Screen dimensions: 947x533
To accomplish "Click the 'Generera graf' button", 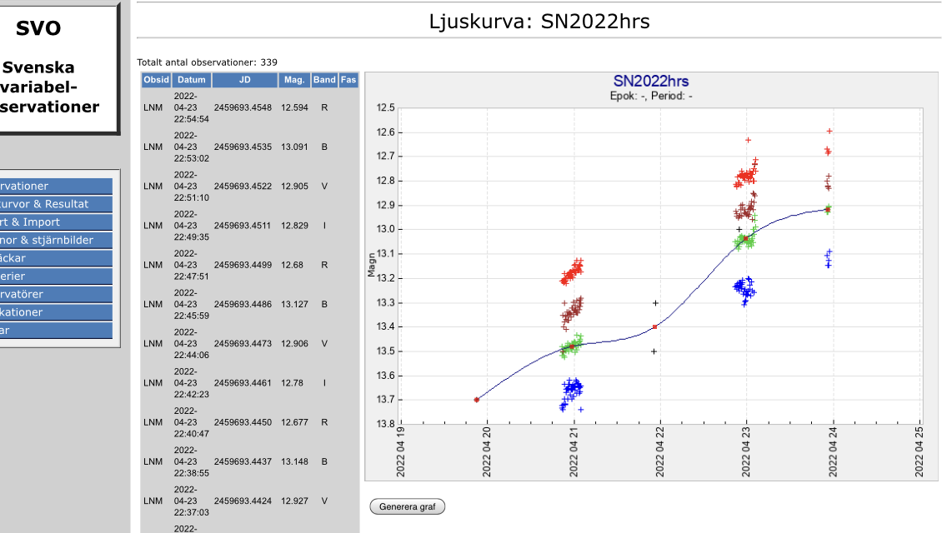I will click(x=408, y=506).
